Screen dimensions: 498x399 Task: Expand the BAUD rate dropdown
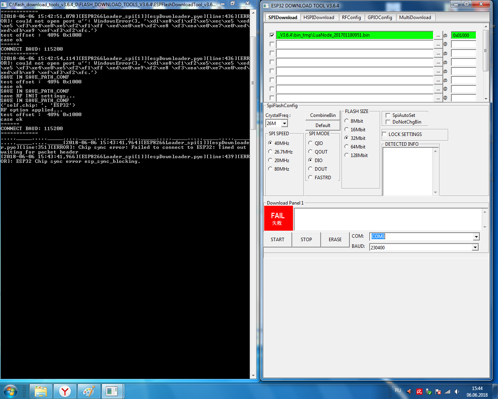point(475,247)
